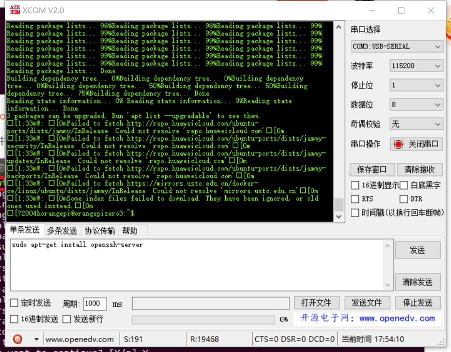Click the XCOM app icon in title bar
451x352 pixels.
coord(15,10)
